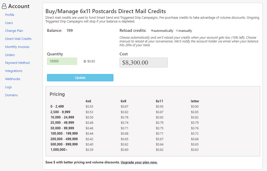Select the 0 - 2,499 pricing row label
267x171 pixels.
pos(57,106)
